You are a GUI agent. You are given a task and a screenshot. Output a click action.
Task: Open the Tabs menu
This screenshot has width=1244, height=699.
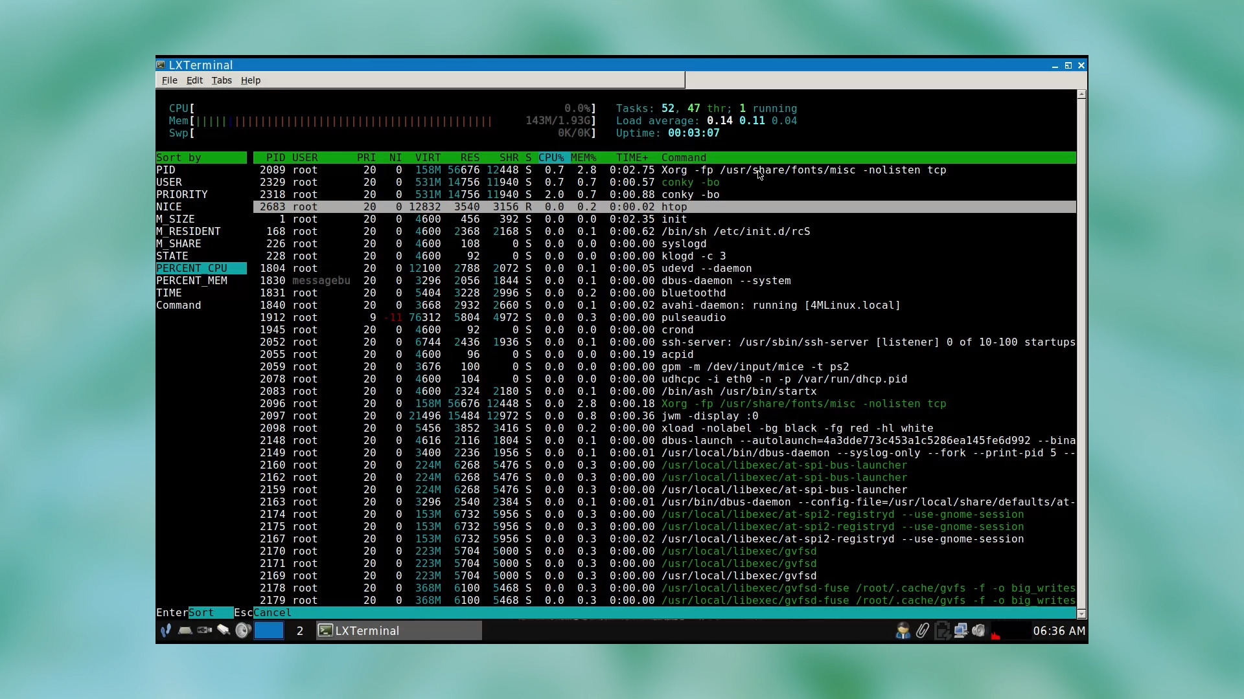221,80
